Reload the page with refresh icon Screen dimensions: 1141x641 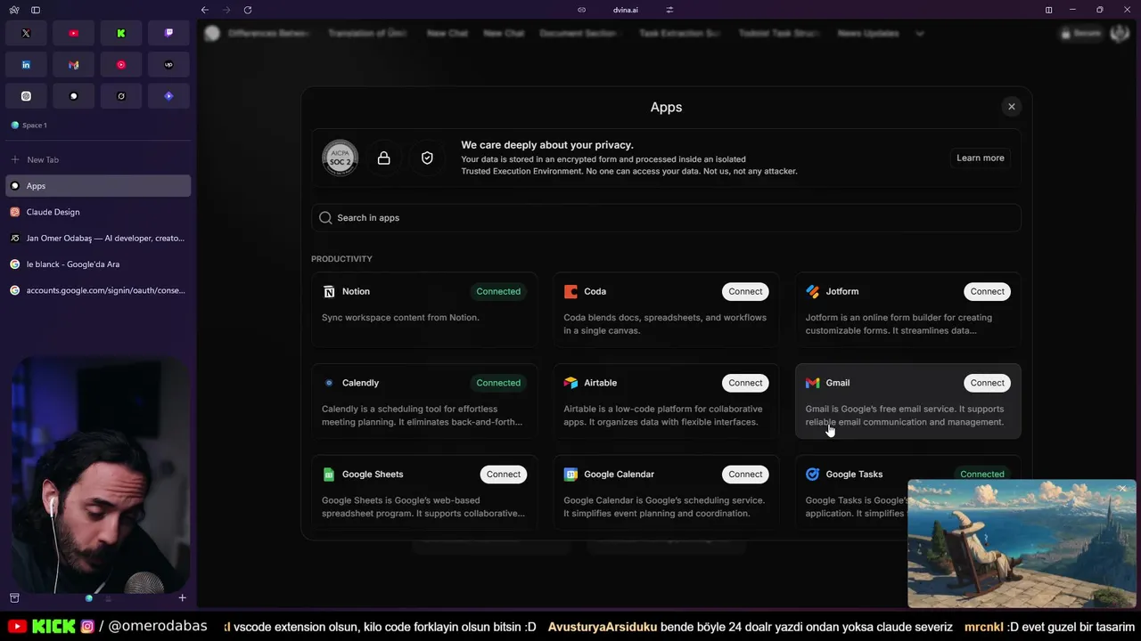click(248, 10)
